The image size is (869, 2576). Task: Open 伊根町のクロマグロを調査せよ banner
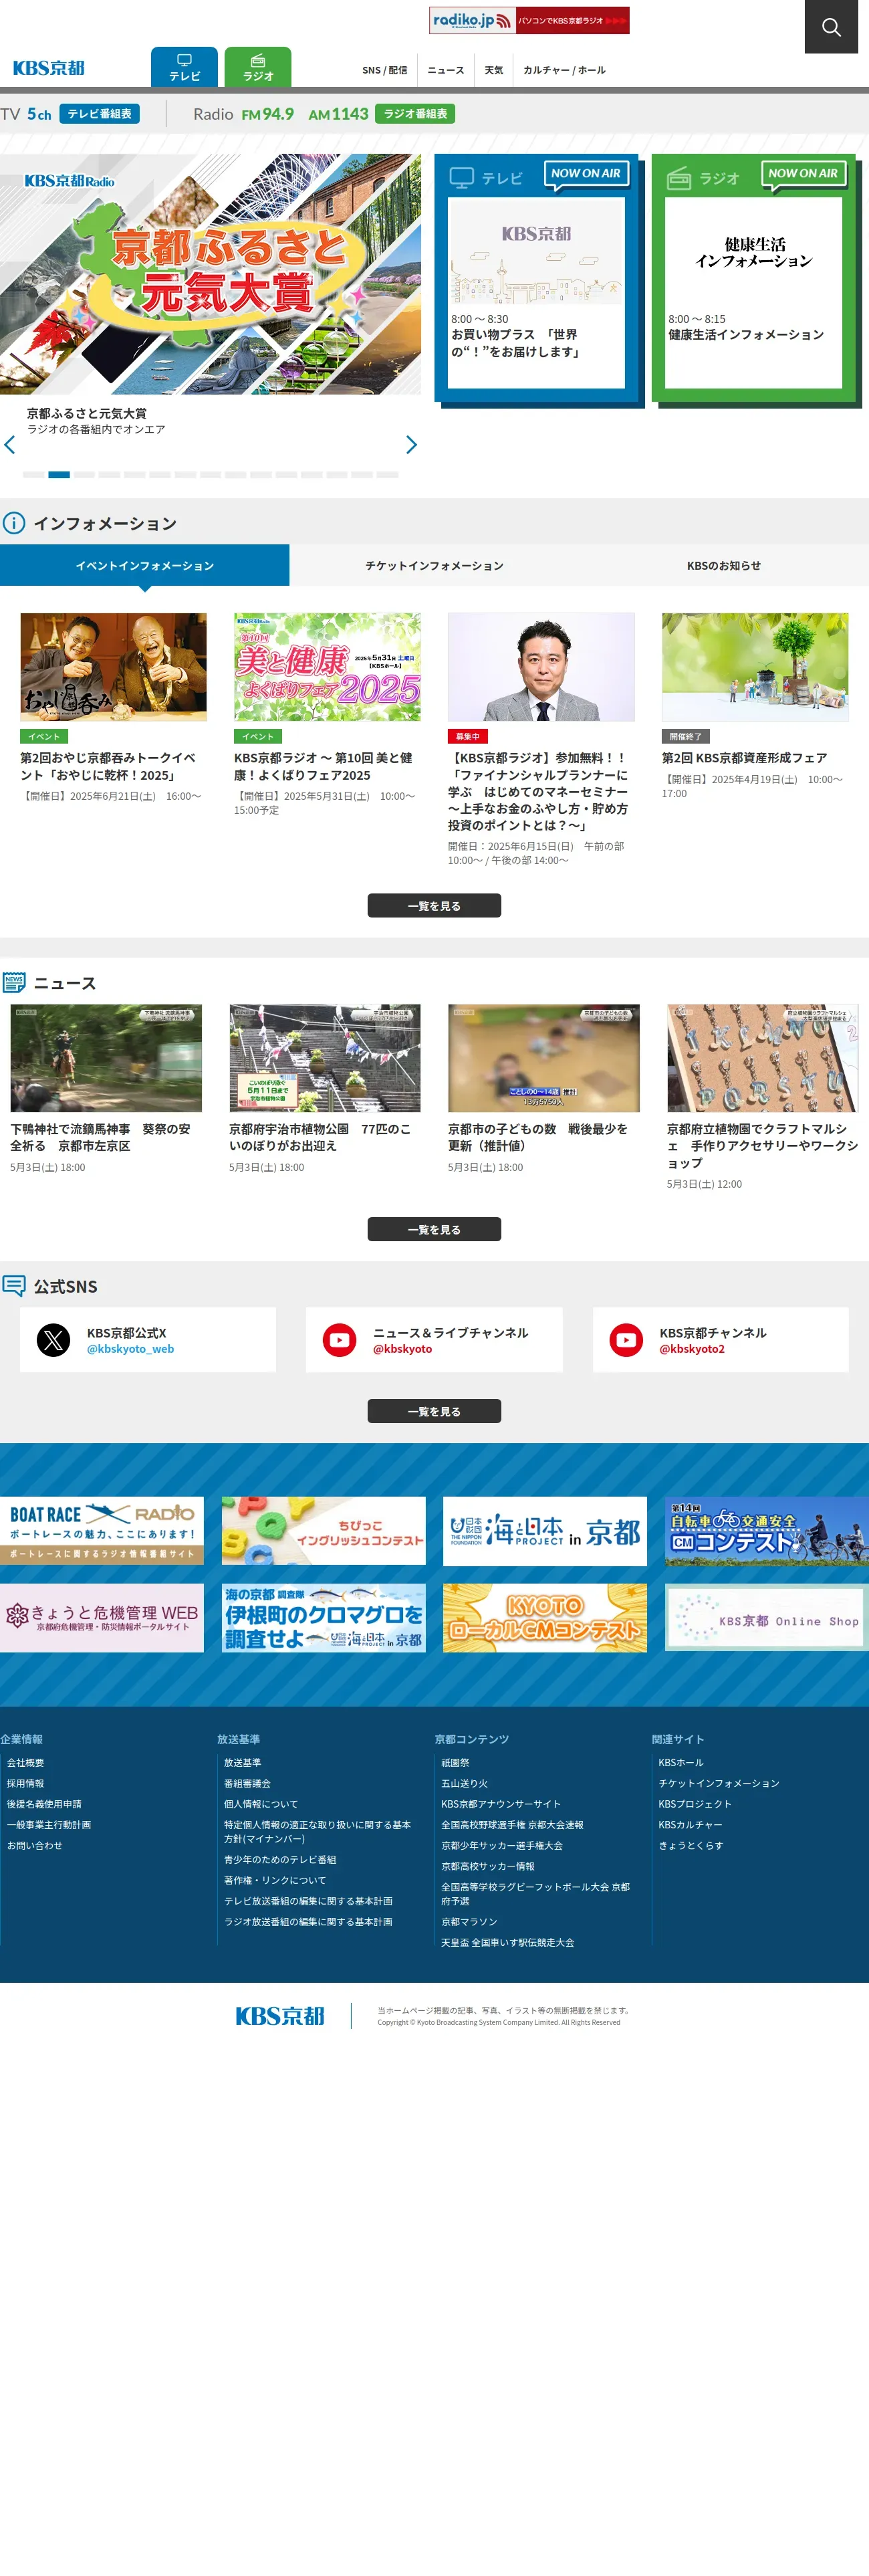(324, 1617)
